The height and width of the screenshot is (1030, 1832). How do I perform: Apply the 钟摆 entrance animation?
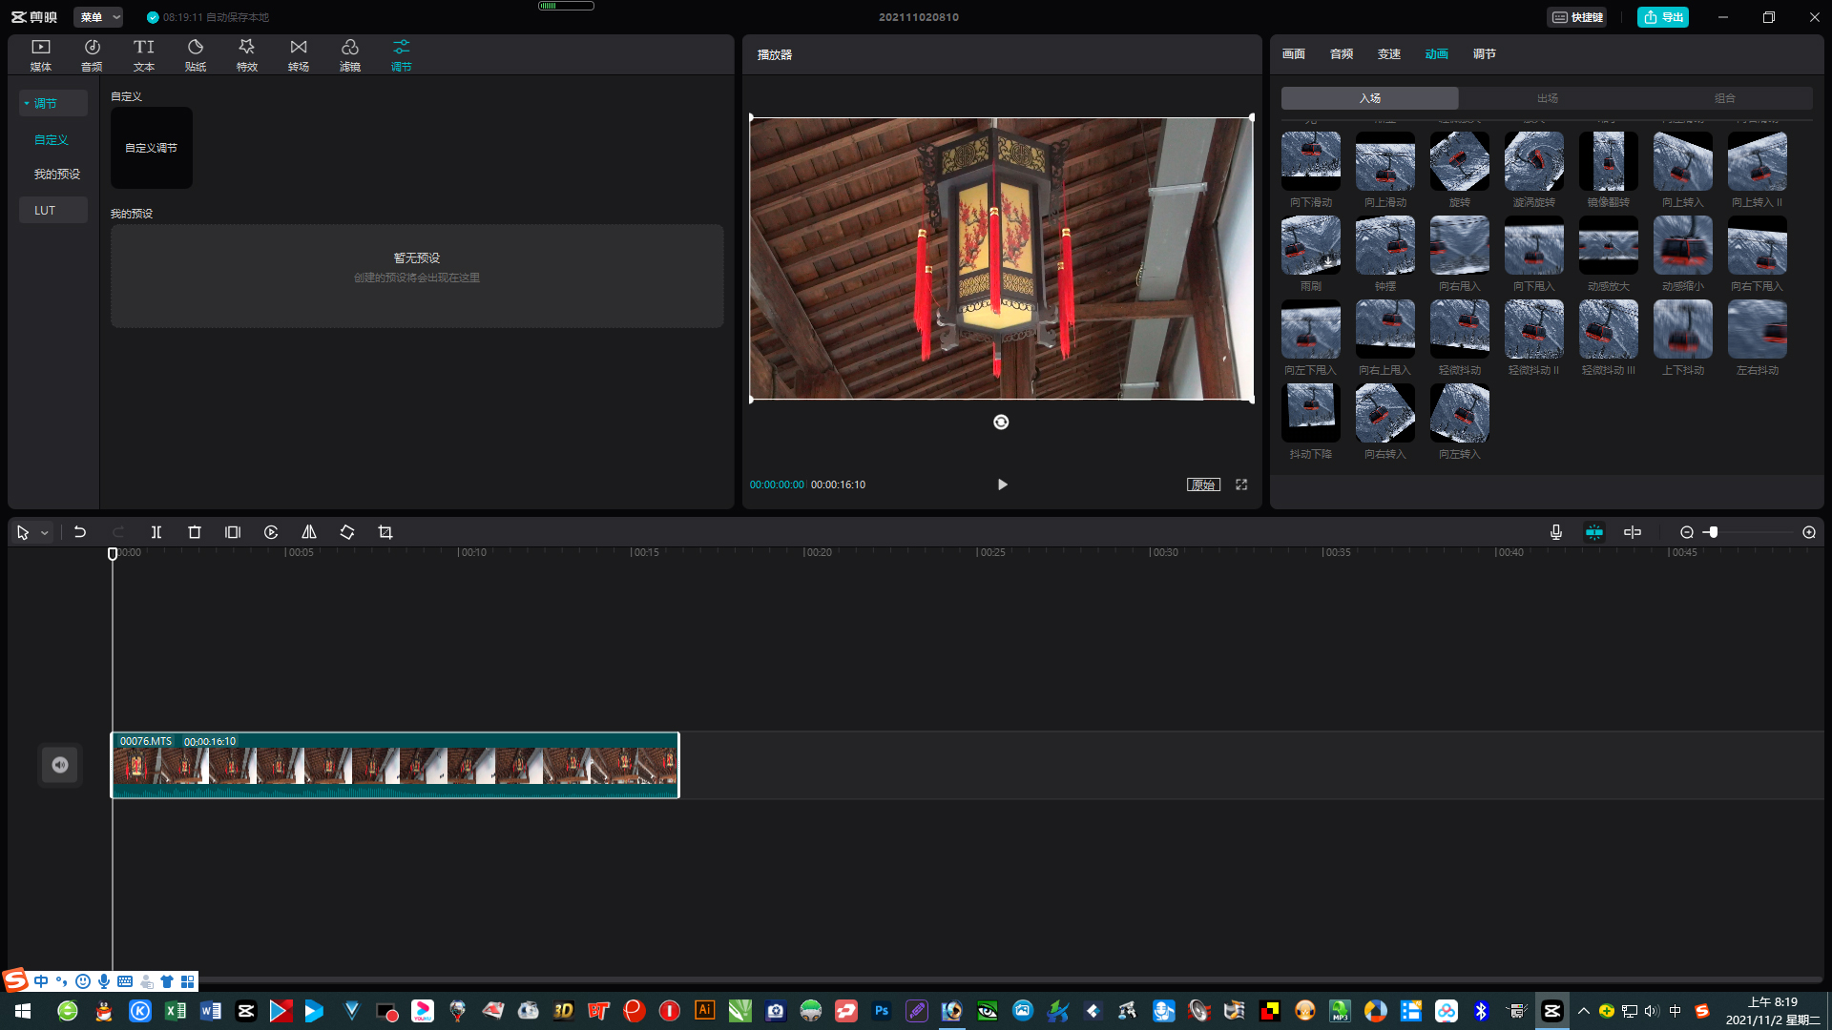(x=1385, y=245)
